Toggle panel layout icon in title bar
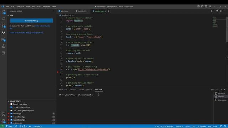The image size is (228, 128). (202, 6)
